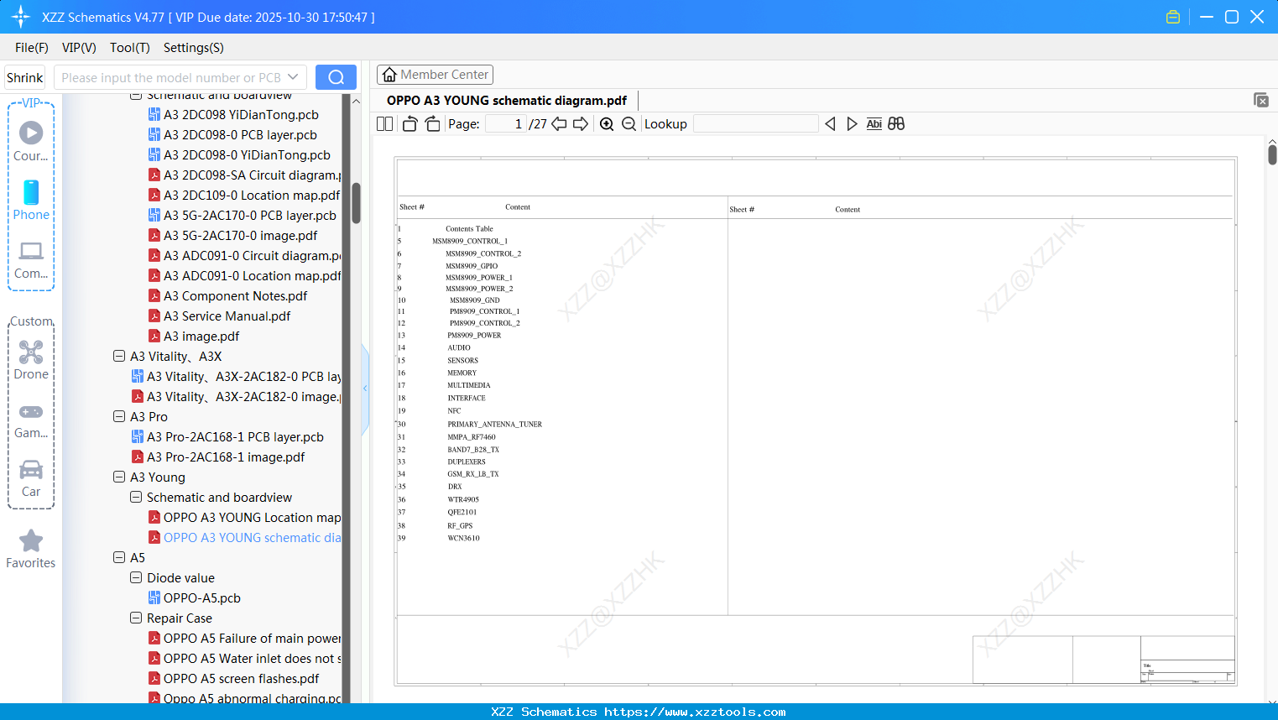Open OPPO A5 screen flashes.pdf

coord(241,678)
